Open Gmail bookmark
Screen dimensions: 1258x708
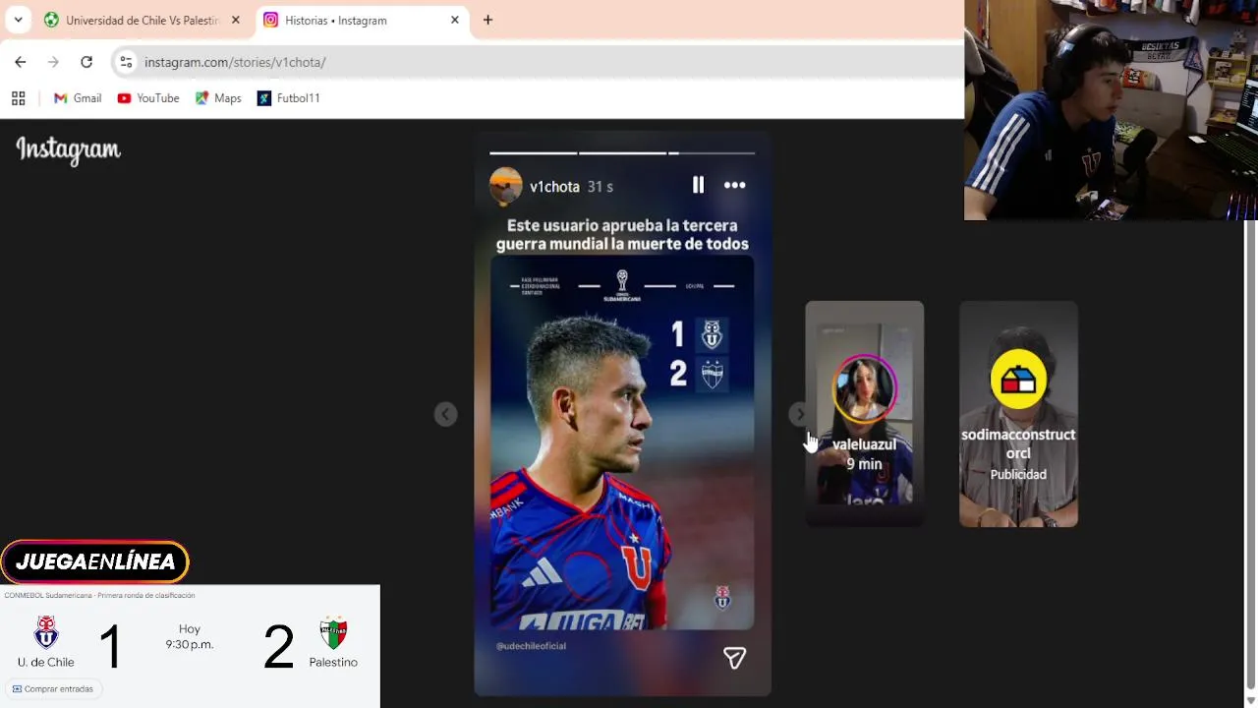78,98
